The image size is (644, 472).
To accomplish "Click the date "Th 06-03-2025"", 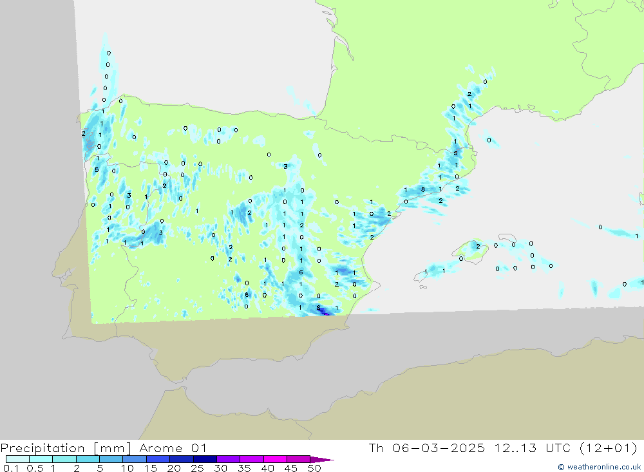I will point(427,448).
